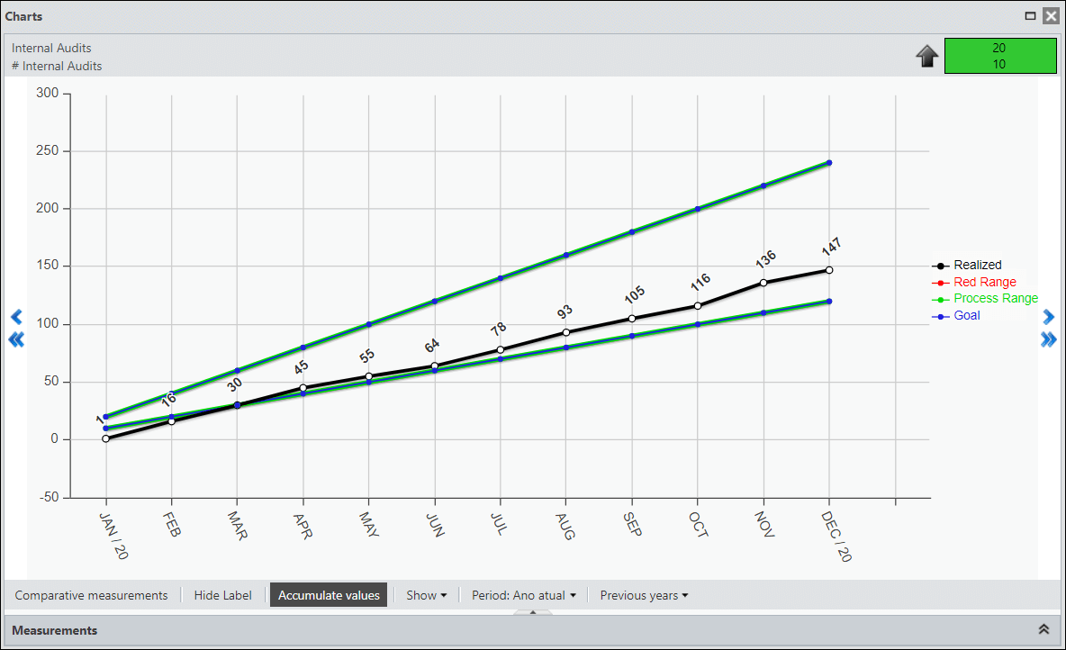Click the double right arrow navigation icon
1066x650 pixels.
pyautogui.click(x=1048, y=339)
